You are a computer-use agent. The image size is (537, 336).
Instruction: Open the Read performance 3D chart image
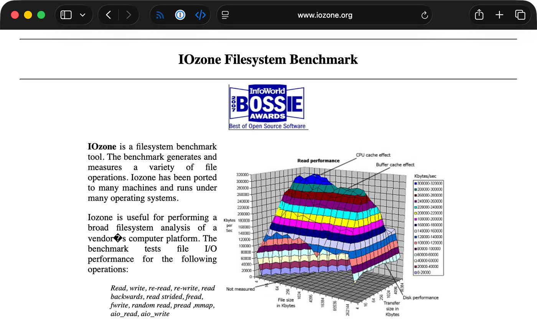click(333, 235)
